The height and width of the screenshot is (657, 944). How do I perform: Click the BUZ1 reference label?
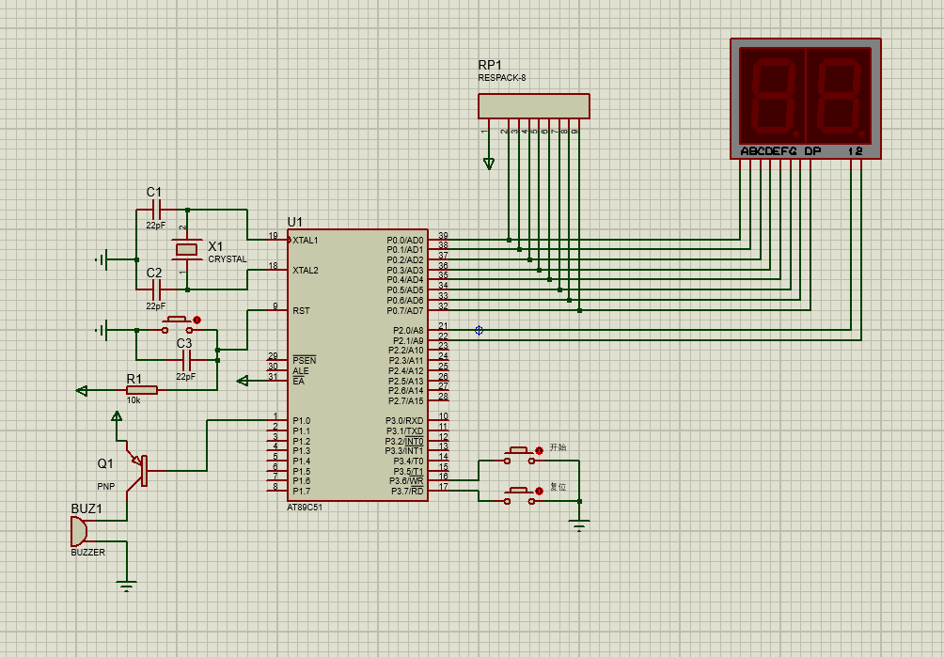pos(87,509)
